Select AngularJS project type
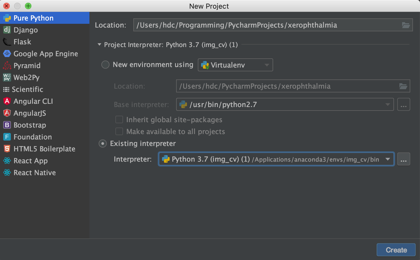 (45, 113)
